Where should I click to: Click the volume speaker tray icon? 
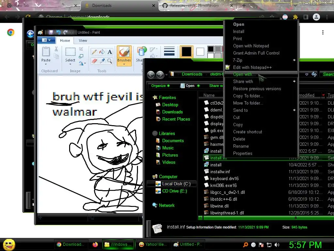[x=277, y=245]
